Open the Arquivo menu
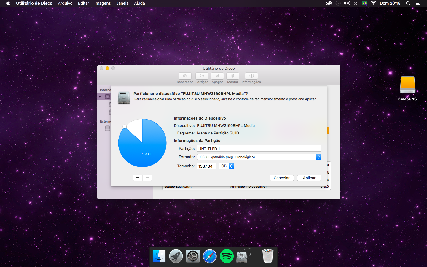Image resolution: width=427 pixels, height=267 pixels. coord(65,3)
